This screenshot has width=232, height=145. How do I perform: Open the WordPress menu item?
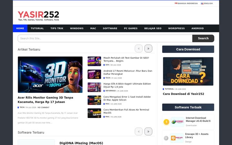[x=176, y=28]
